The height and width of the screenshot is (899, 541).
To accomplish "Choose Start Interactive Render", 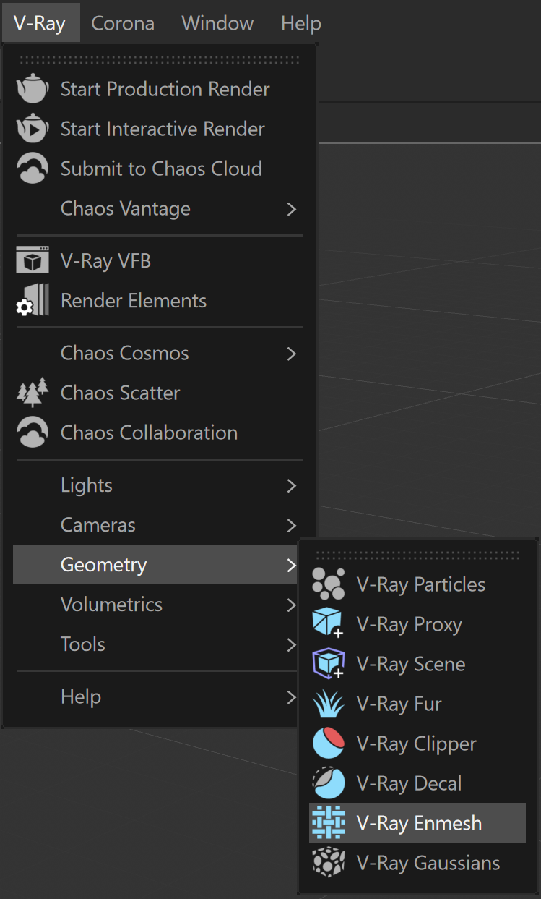I will pos(157,129).
